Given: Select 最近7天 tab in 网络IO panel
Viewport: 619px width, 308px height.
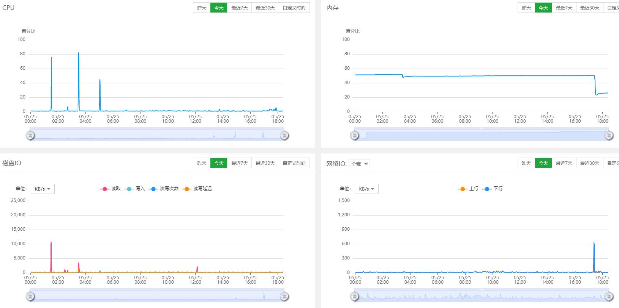Looking at the screenshot, I should pos(564,163).
